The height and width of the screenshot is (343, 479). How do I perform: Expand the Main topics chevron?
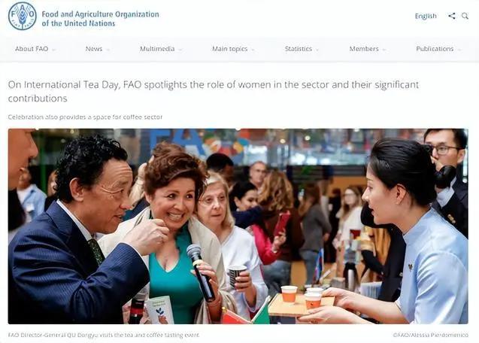point(253,50)
